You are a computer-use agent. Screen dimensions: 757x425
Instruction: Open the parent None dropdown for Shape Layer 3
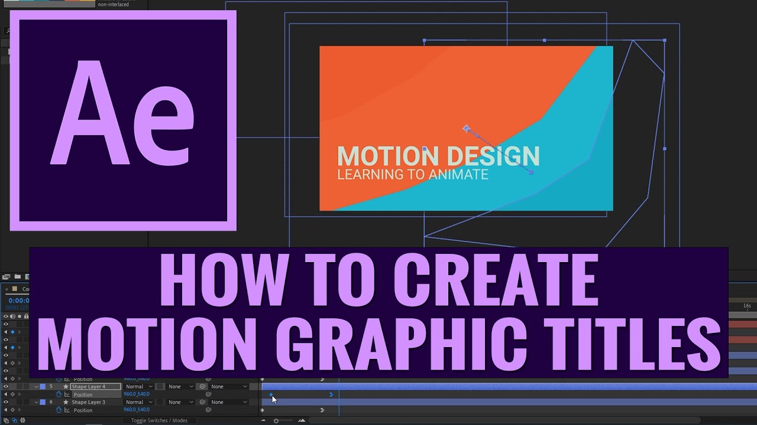229,402
